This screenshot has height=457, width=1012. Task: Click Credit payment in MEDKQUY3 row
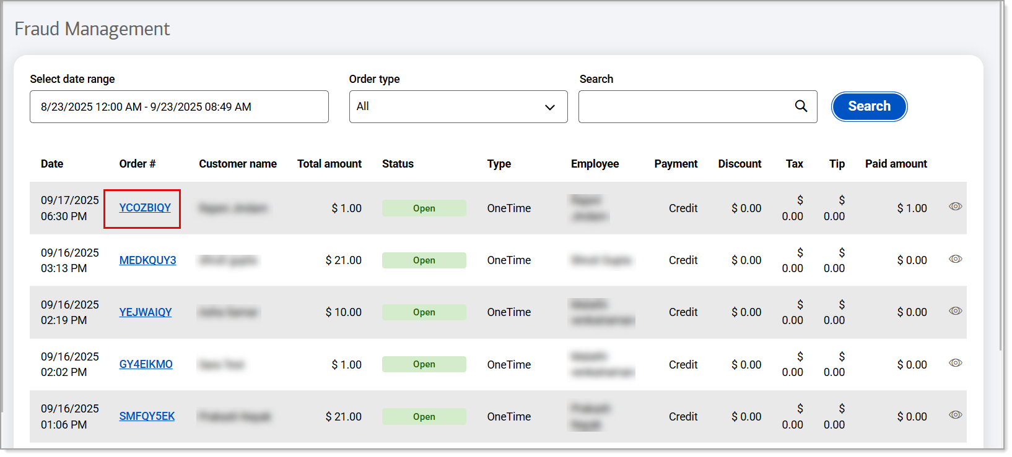(x=683, y=260)
